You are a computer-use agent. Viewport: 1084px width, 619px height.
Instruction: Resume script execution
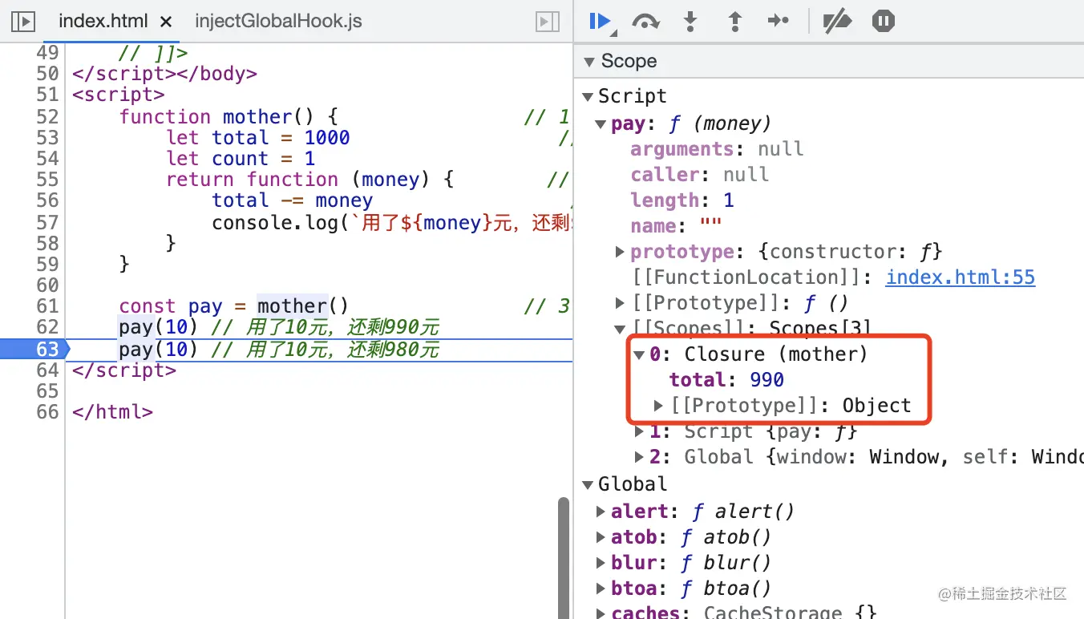(x=600, y=22)
